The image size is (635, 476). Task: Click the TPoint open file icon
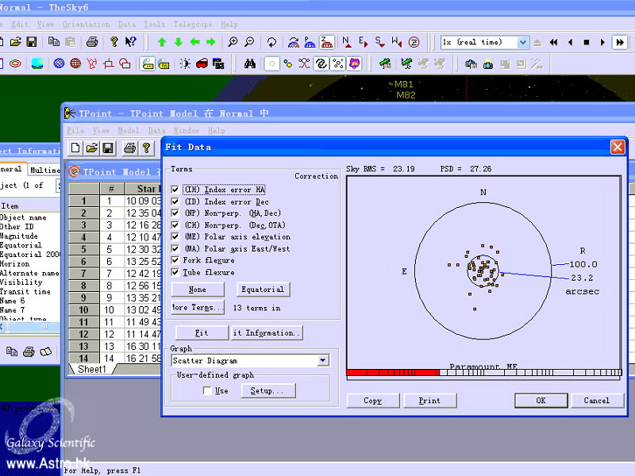[x=92, y=148]
